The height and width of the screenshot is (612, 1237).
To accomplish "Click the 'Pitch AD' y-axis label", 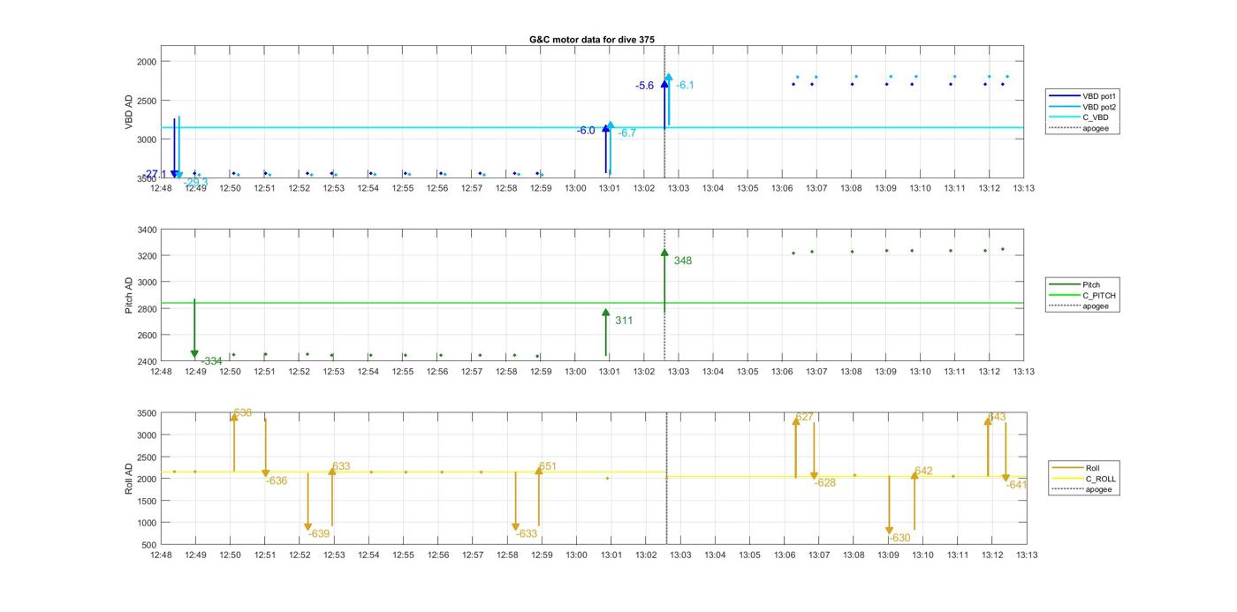I will tap(129, 296).
